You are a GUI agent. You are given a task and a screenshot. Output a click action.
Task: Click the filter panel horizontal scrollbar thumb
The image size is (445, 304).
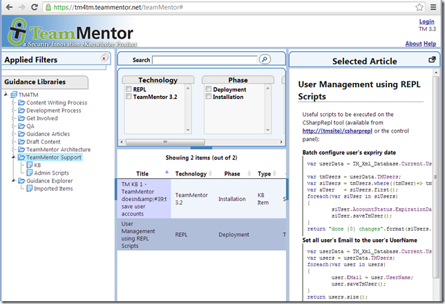(165, 142)
